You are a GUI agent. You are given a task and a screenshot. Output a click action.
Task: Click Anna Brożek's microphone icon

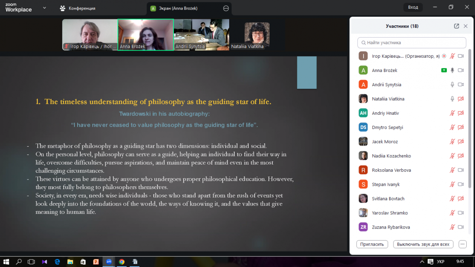[x=452, y=70]
